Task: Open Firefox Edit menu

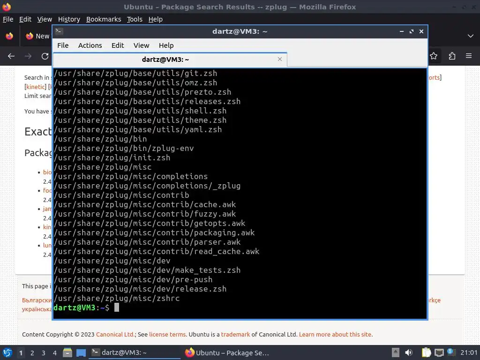Action: (x=25, y=19)
